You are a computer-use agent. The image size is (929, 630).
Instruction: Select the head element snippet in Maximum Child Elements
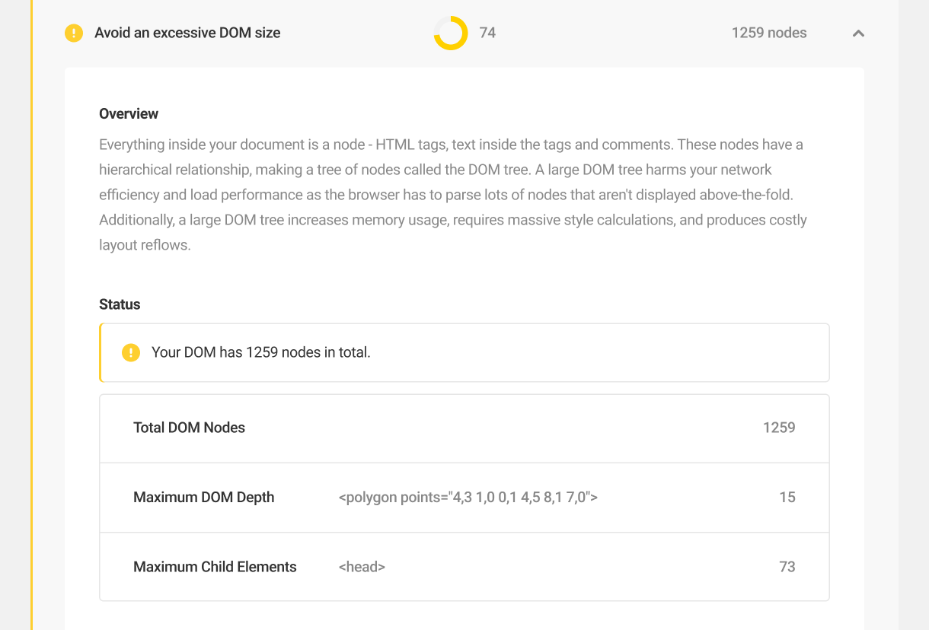362,566
